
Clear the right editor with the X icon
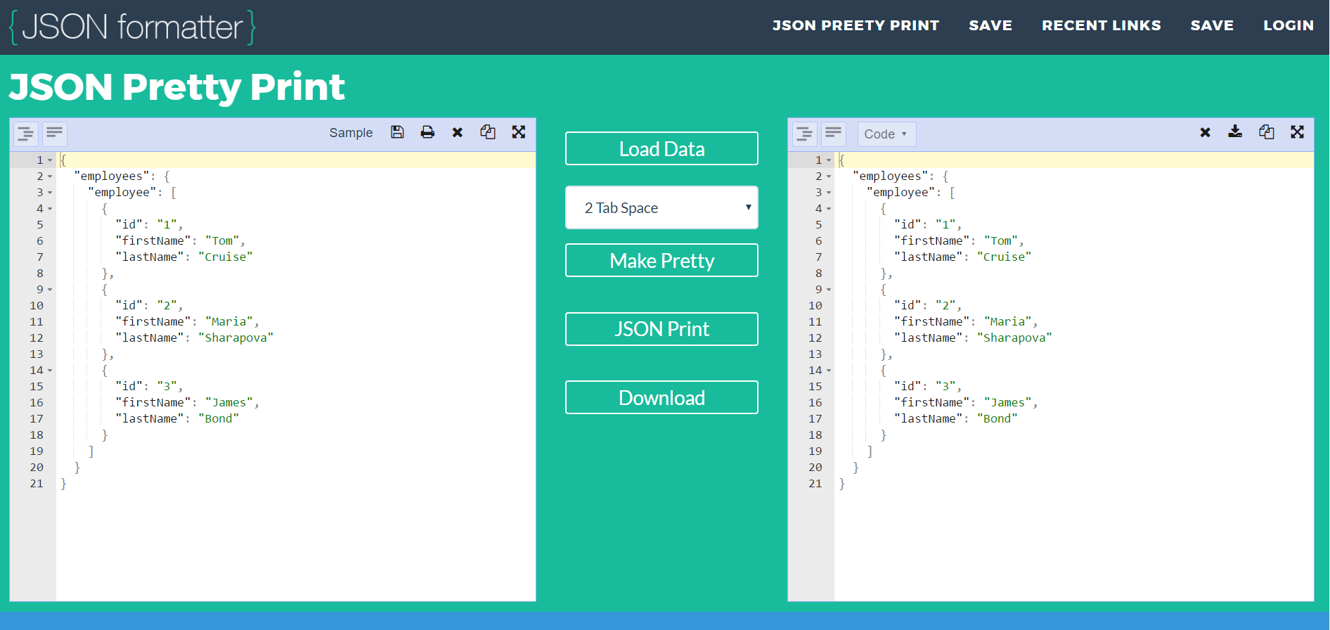1205,132
